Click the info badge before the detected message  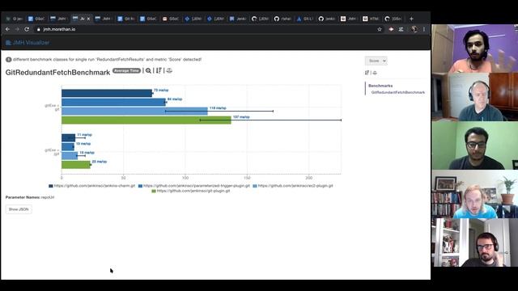click(x=8, y=60)
